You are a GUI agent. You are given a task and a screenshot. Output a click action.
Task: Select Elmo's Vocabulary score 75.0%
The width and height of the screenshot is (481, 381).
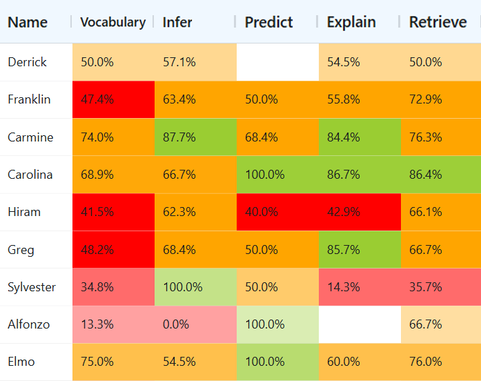(113, 362)
